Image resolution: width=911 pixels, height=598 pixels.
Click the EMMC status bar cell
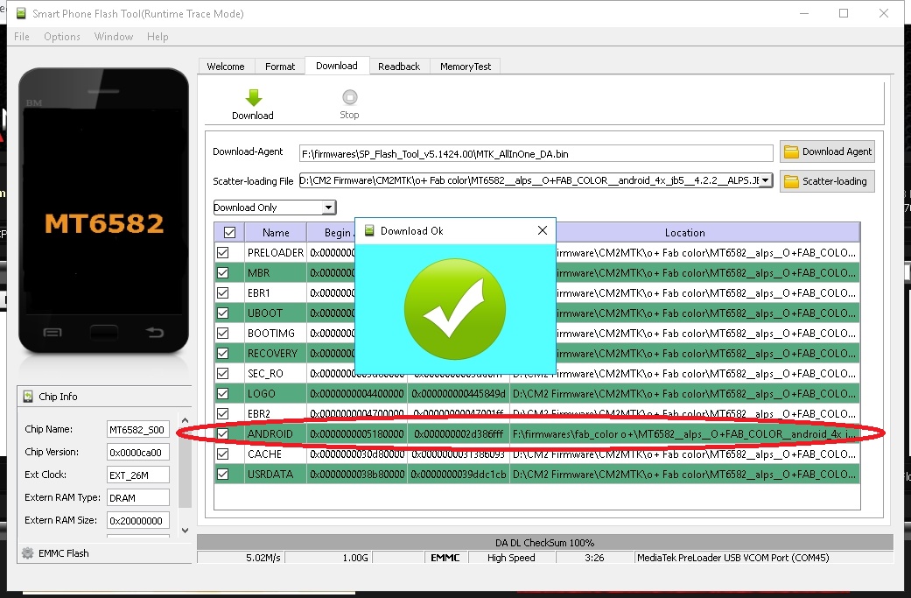(445, 558)
